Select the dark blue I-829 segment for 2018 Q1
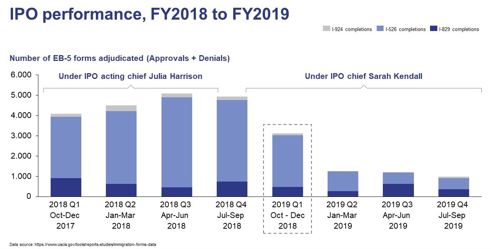The width and height of the screenshot is (491, 249). [66, 187]
